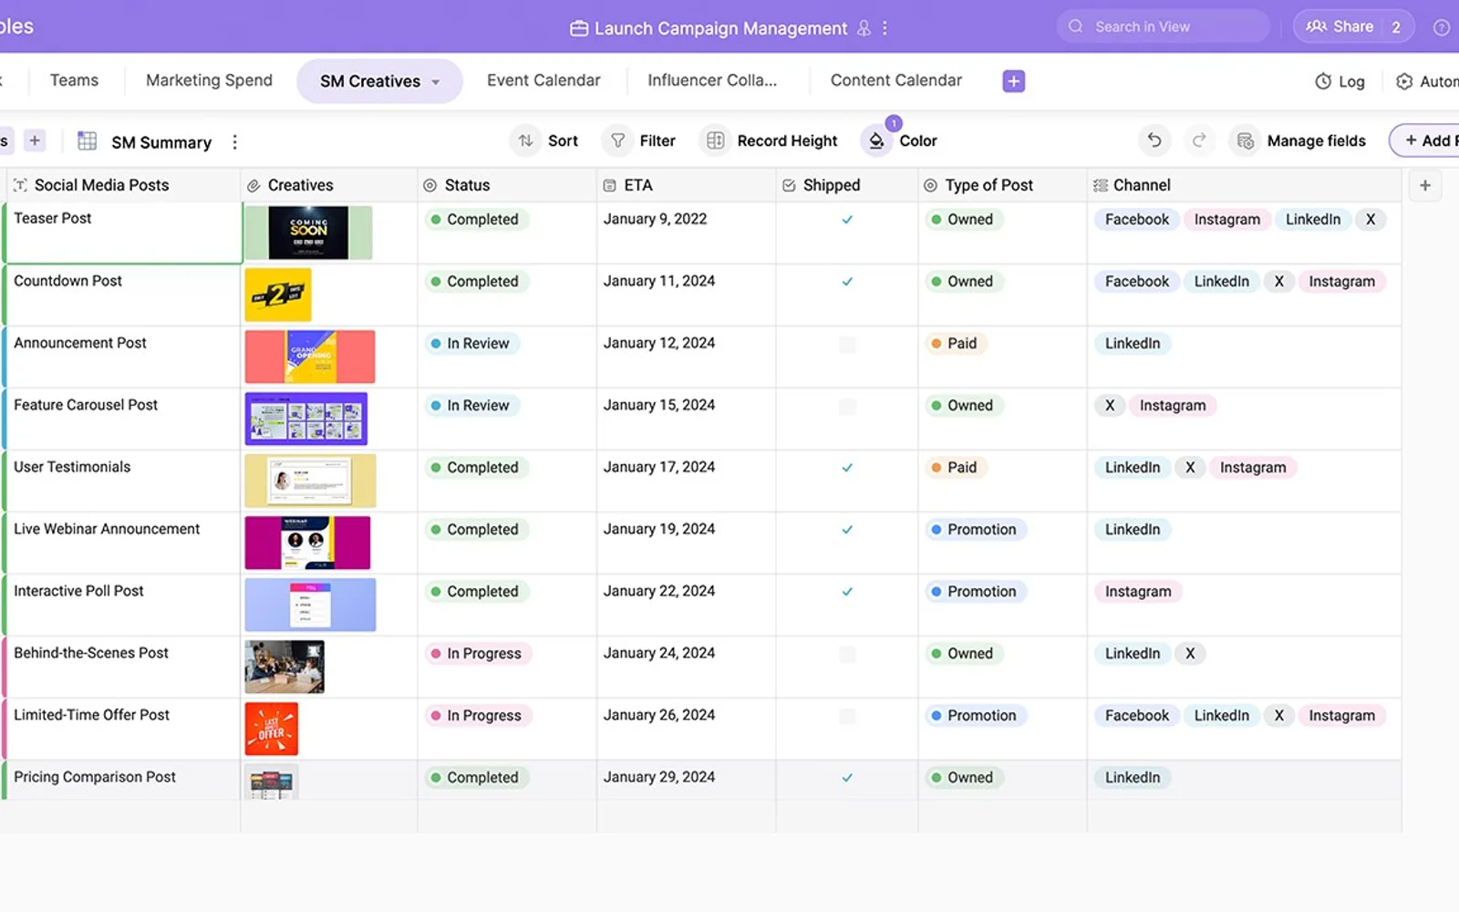1459x912 pixels.
Task: Click the redo arrow icon
Action: pyautogui.click(x=1199, y=140)
